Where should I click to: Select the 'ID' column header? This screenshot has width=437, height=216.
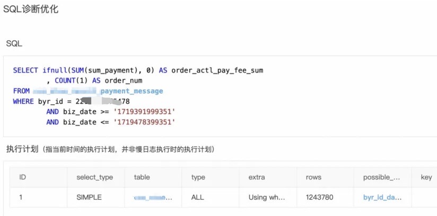tap(23, 177)
